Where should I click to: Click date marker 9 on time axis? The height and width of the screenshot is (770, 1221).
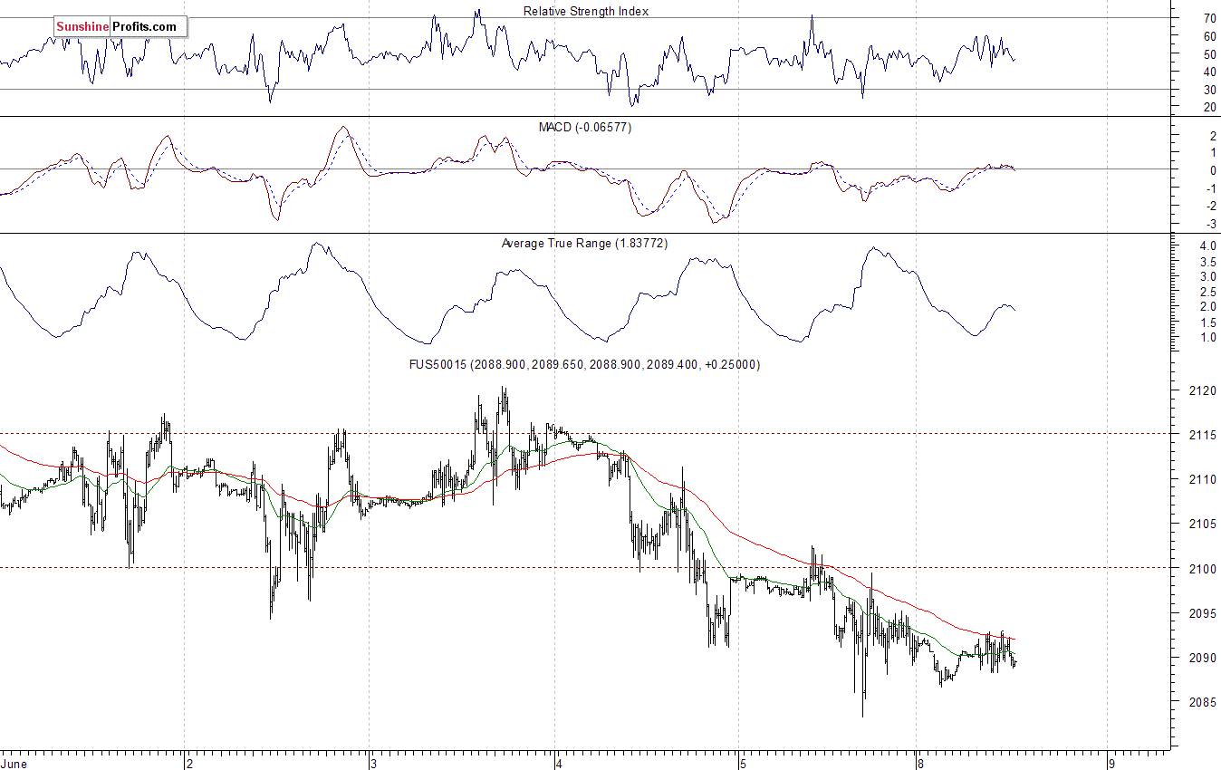point(1111,764)
